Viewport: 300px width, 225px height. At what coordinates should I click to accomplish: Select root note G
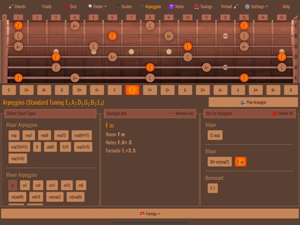click(185, 90)
